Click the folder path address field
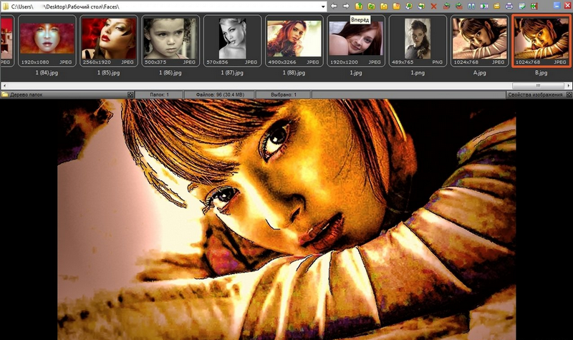Screen dimensions: 573x340 165,6
